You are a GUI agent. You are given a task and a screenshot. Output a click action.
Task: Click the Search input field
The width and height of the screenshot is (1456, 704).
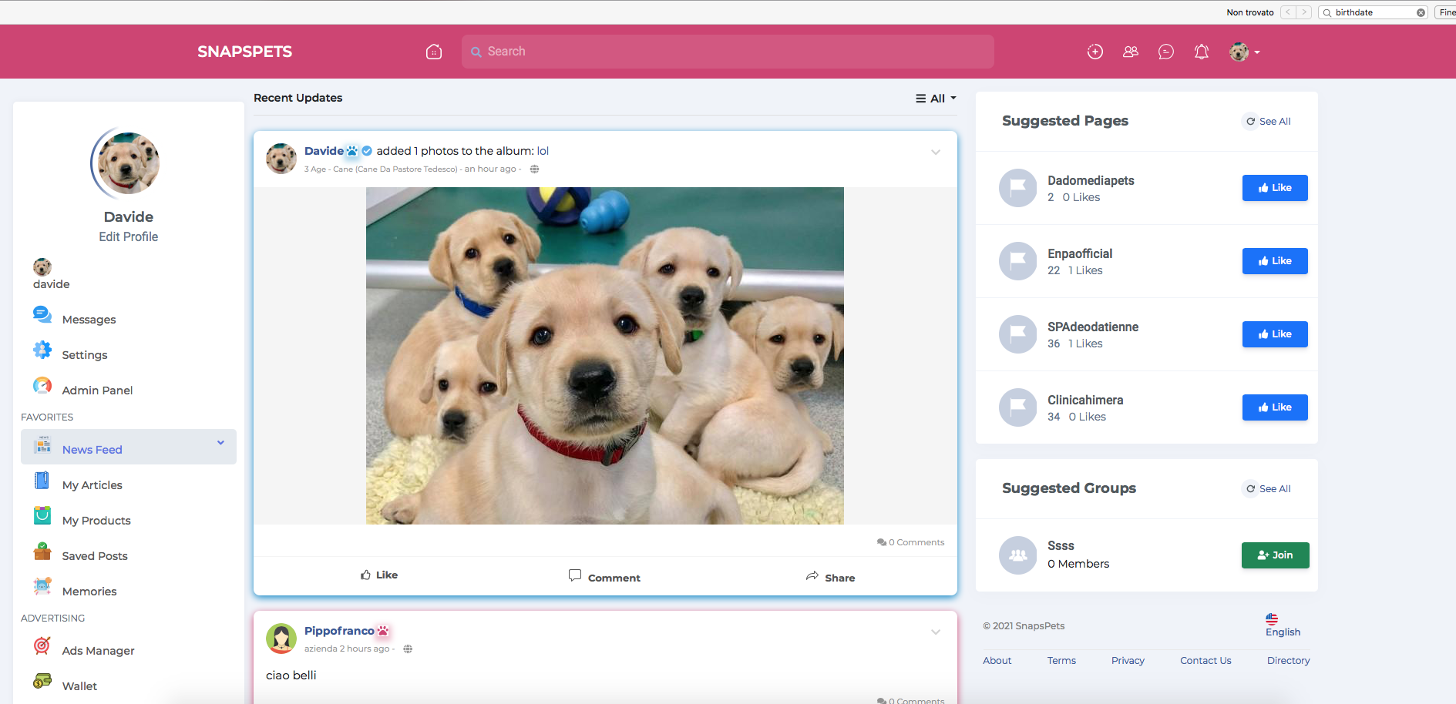click(727, 52)
